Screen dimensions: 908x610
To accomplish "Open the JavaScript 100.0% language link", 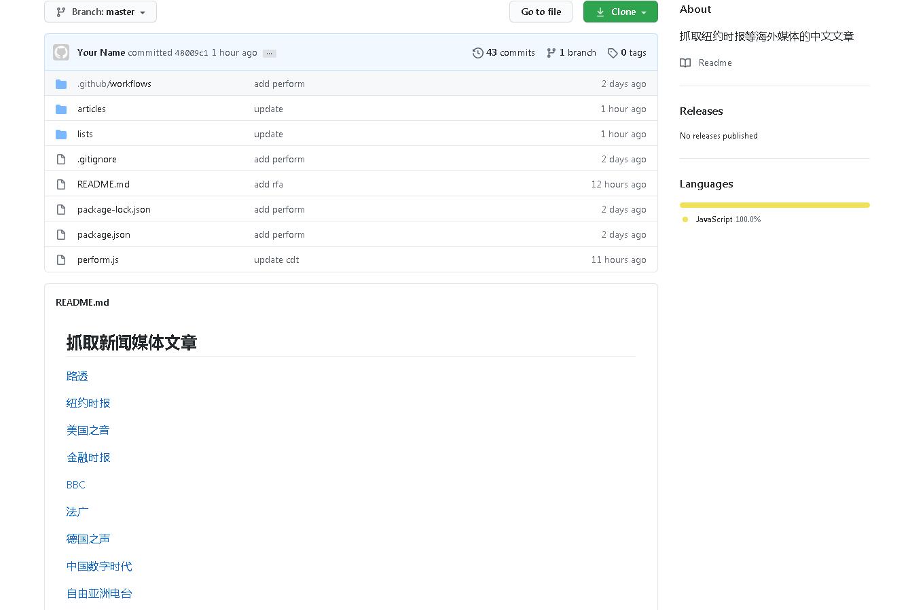I will 728,219.
